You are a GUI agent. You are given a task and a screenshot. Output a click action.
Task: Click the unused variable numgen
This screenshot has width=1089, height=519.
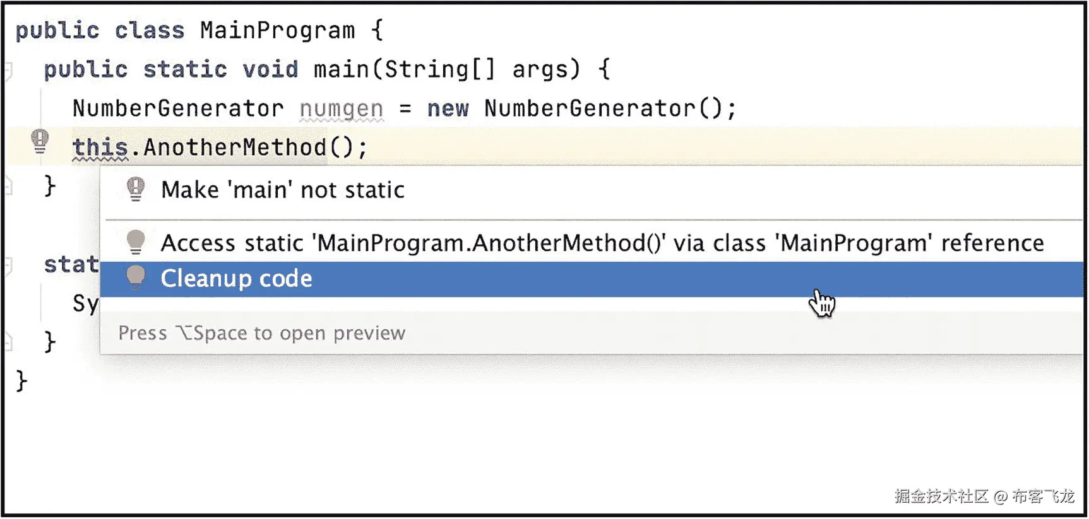[x=341, y=109]
